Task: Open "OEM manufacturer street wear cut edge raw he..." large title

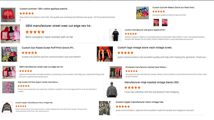Action: point(59,26)
